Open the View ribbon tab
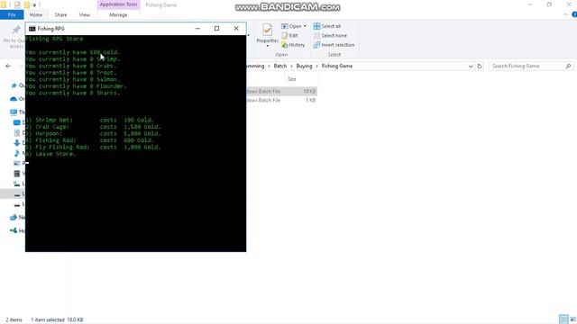The width and height of the screenshot is (577, 324). click(84, 14)
